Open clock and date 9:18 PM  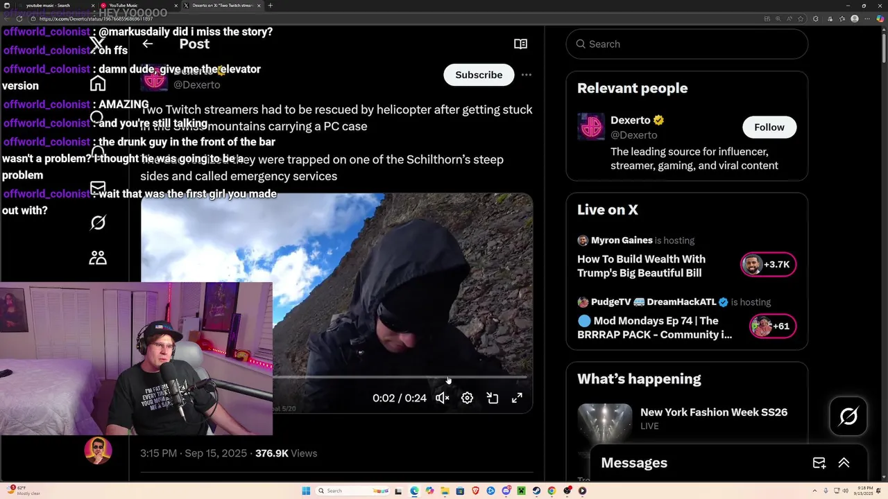coord(864,491)
